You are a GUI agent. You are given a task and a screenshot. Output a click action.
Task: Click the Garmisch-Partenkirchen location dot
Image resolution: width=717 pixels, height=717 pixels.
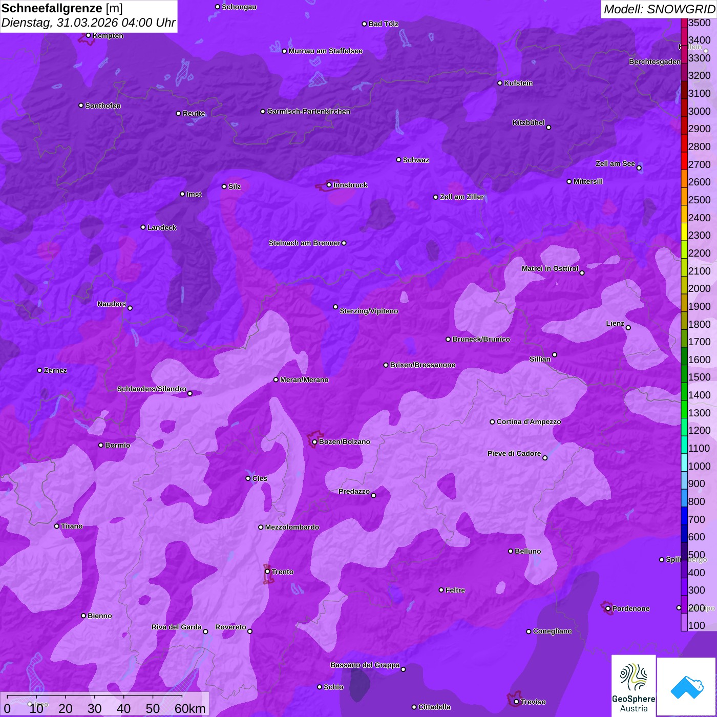[x=263, y=112]
